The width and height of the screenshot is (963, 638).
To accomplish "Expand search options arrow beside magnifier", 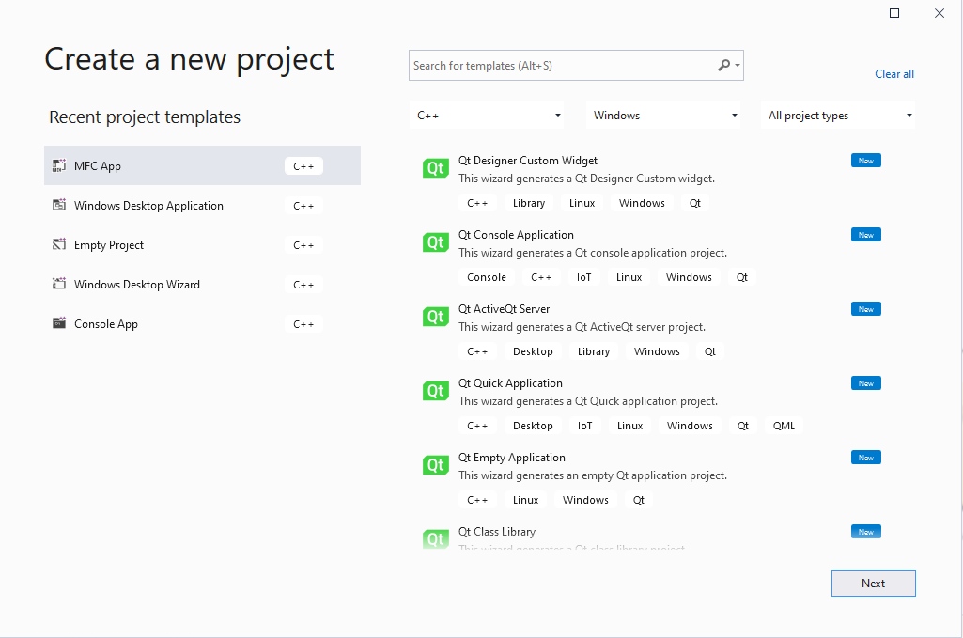I will tap(737, 65).
